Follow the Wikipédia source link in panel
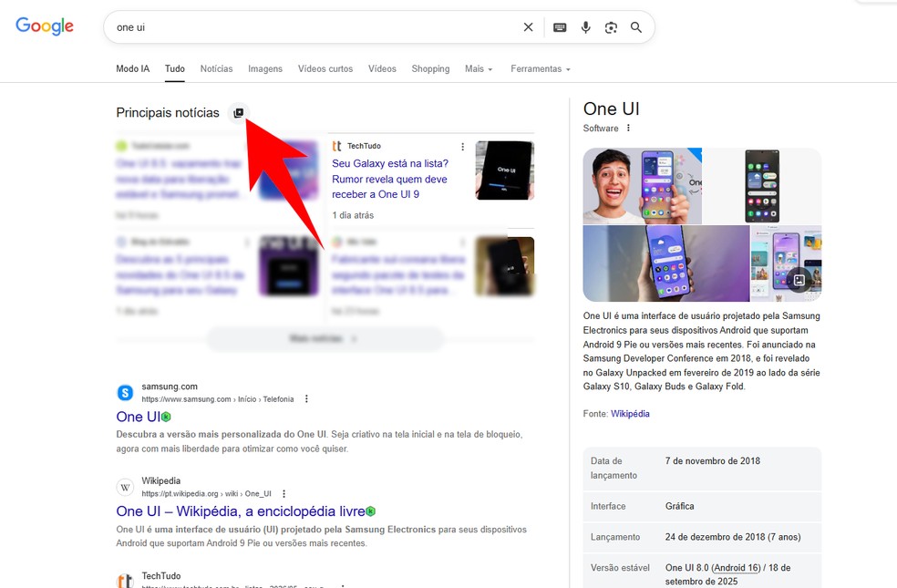Viewport: 897px width, 588px height. click(x=630, y=414)
